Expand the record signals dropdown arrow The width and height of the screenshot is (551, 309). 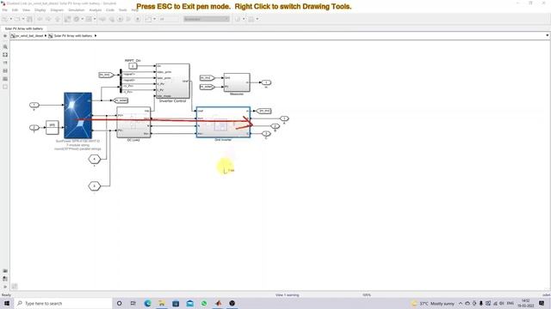point(155,19)
